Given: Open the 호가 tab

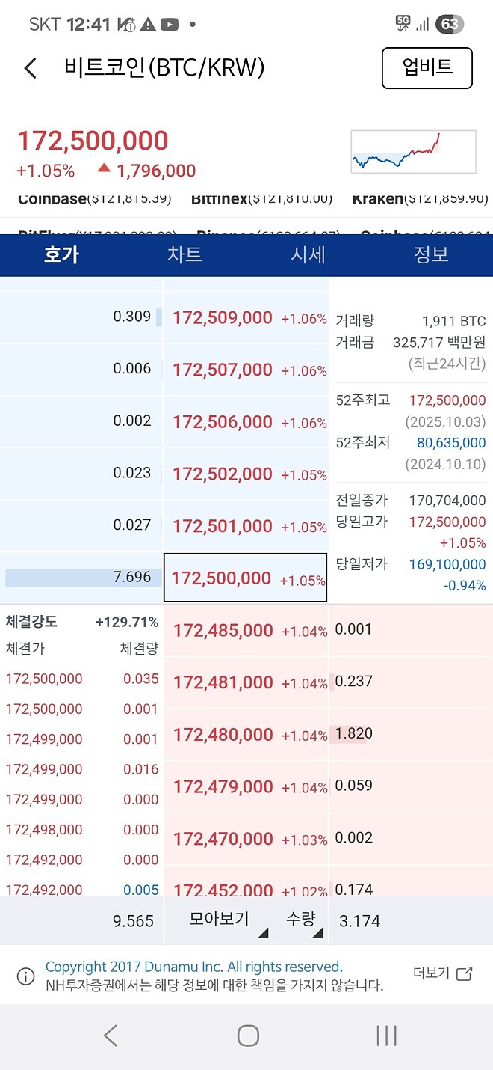Looking at the screenshot, I should pos(61,254).
